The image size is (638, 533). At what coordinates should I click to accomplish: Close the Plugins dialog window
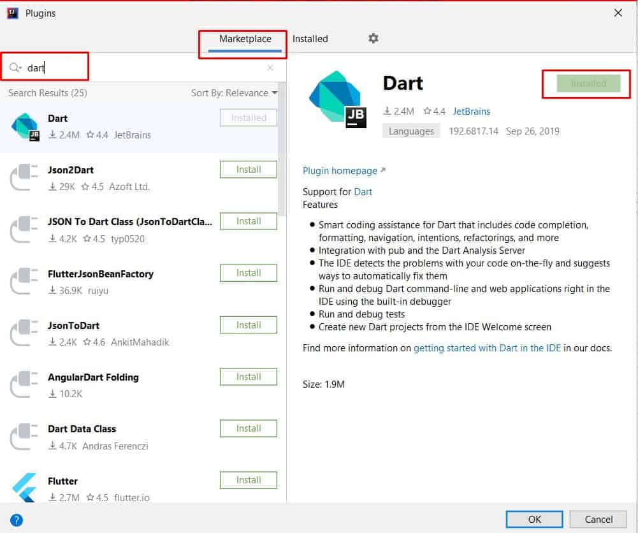tap(618, 13)
